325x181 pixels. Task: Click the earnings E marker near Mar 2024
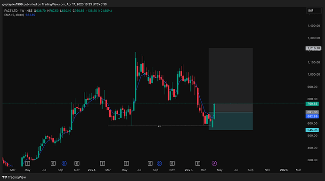click(x=102, y=164)
